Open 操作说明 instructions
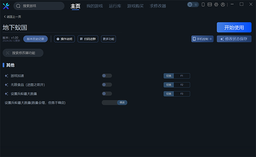 click(64, 39)
